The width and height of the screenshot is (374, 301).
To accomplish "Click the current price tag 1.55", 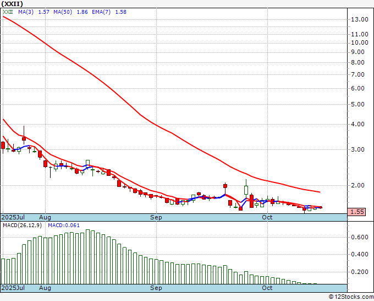I will [x=356, y=212].
